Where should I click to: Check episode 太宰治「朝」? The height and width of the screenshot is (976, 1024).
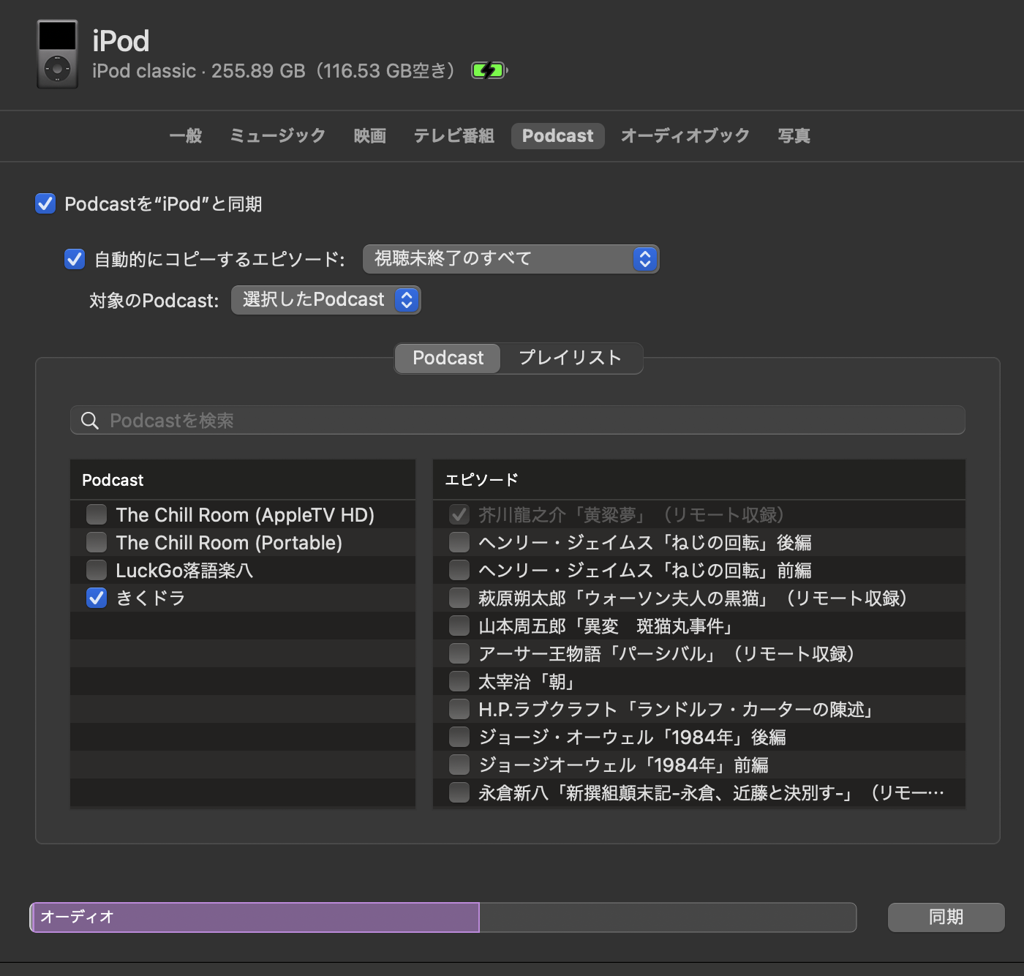(459, 681)
